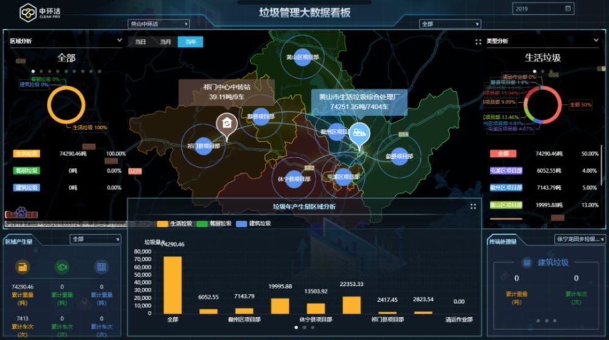This screenshot has width=609, height=340.
Task: Click the red 全部 color label in 类型分析 list
Action: [x=502, y=154]
